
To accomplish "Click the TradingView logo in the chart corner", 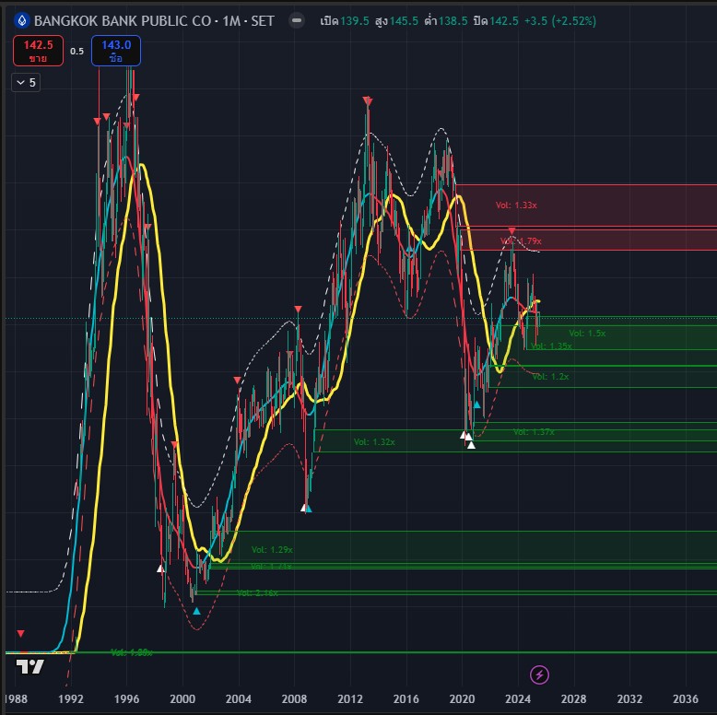I will pos(29,667).
